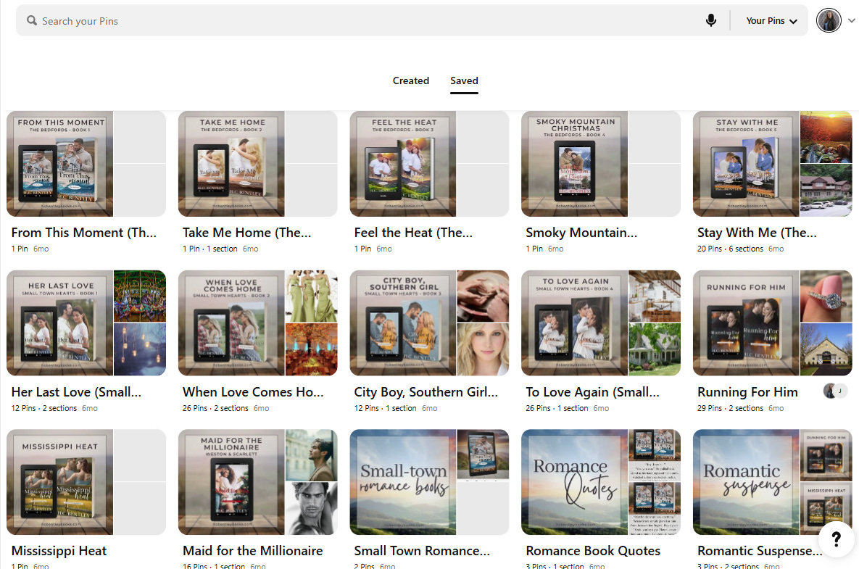Click the sunset photo on Stay With Me

[826, 137]
